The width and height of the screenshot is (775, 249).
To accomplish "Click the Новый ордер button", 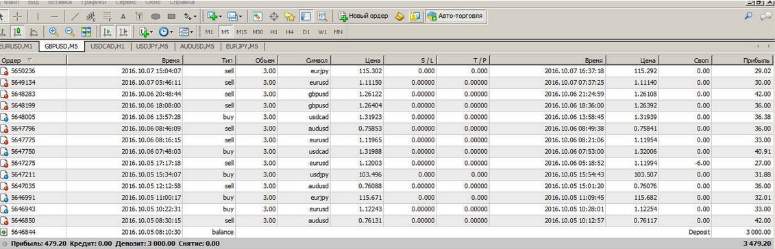I will pos(363,16).
